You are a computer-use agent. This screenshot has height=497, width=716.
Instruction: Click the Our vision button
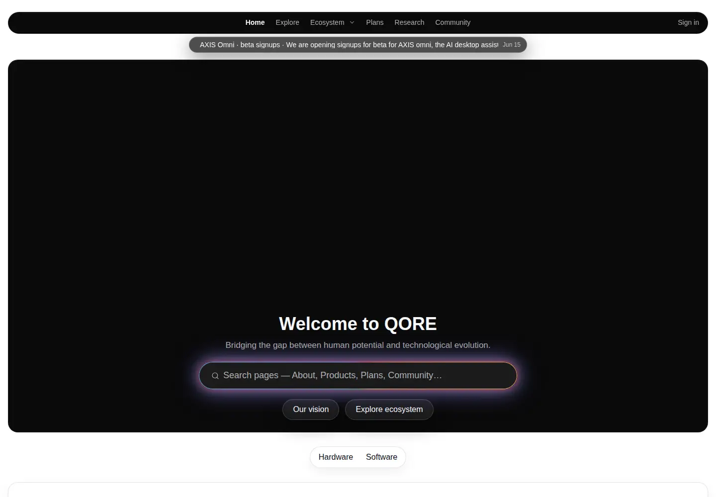[x=311, y=410]
